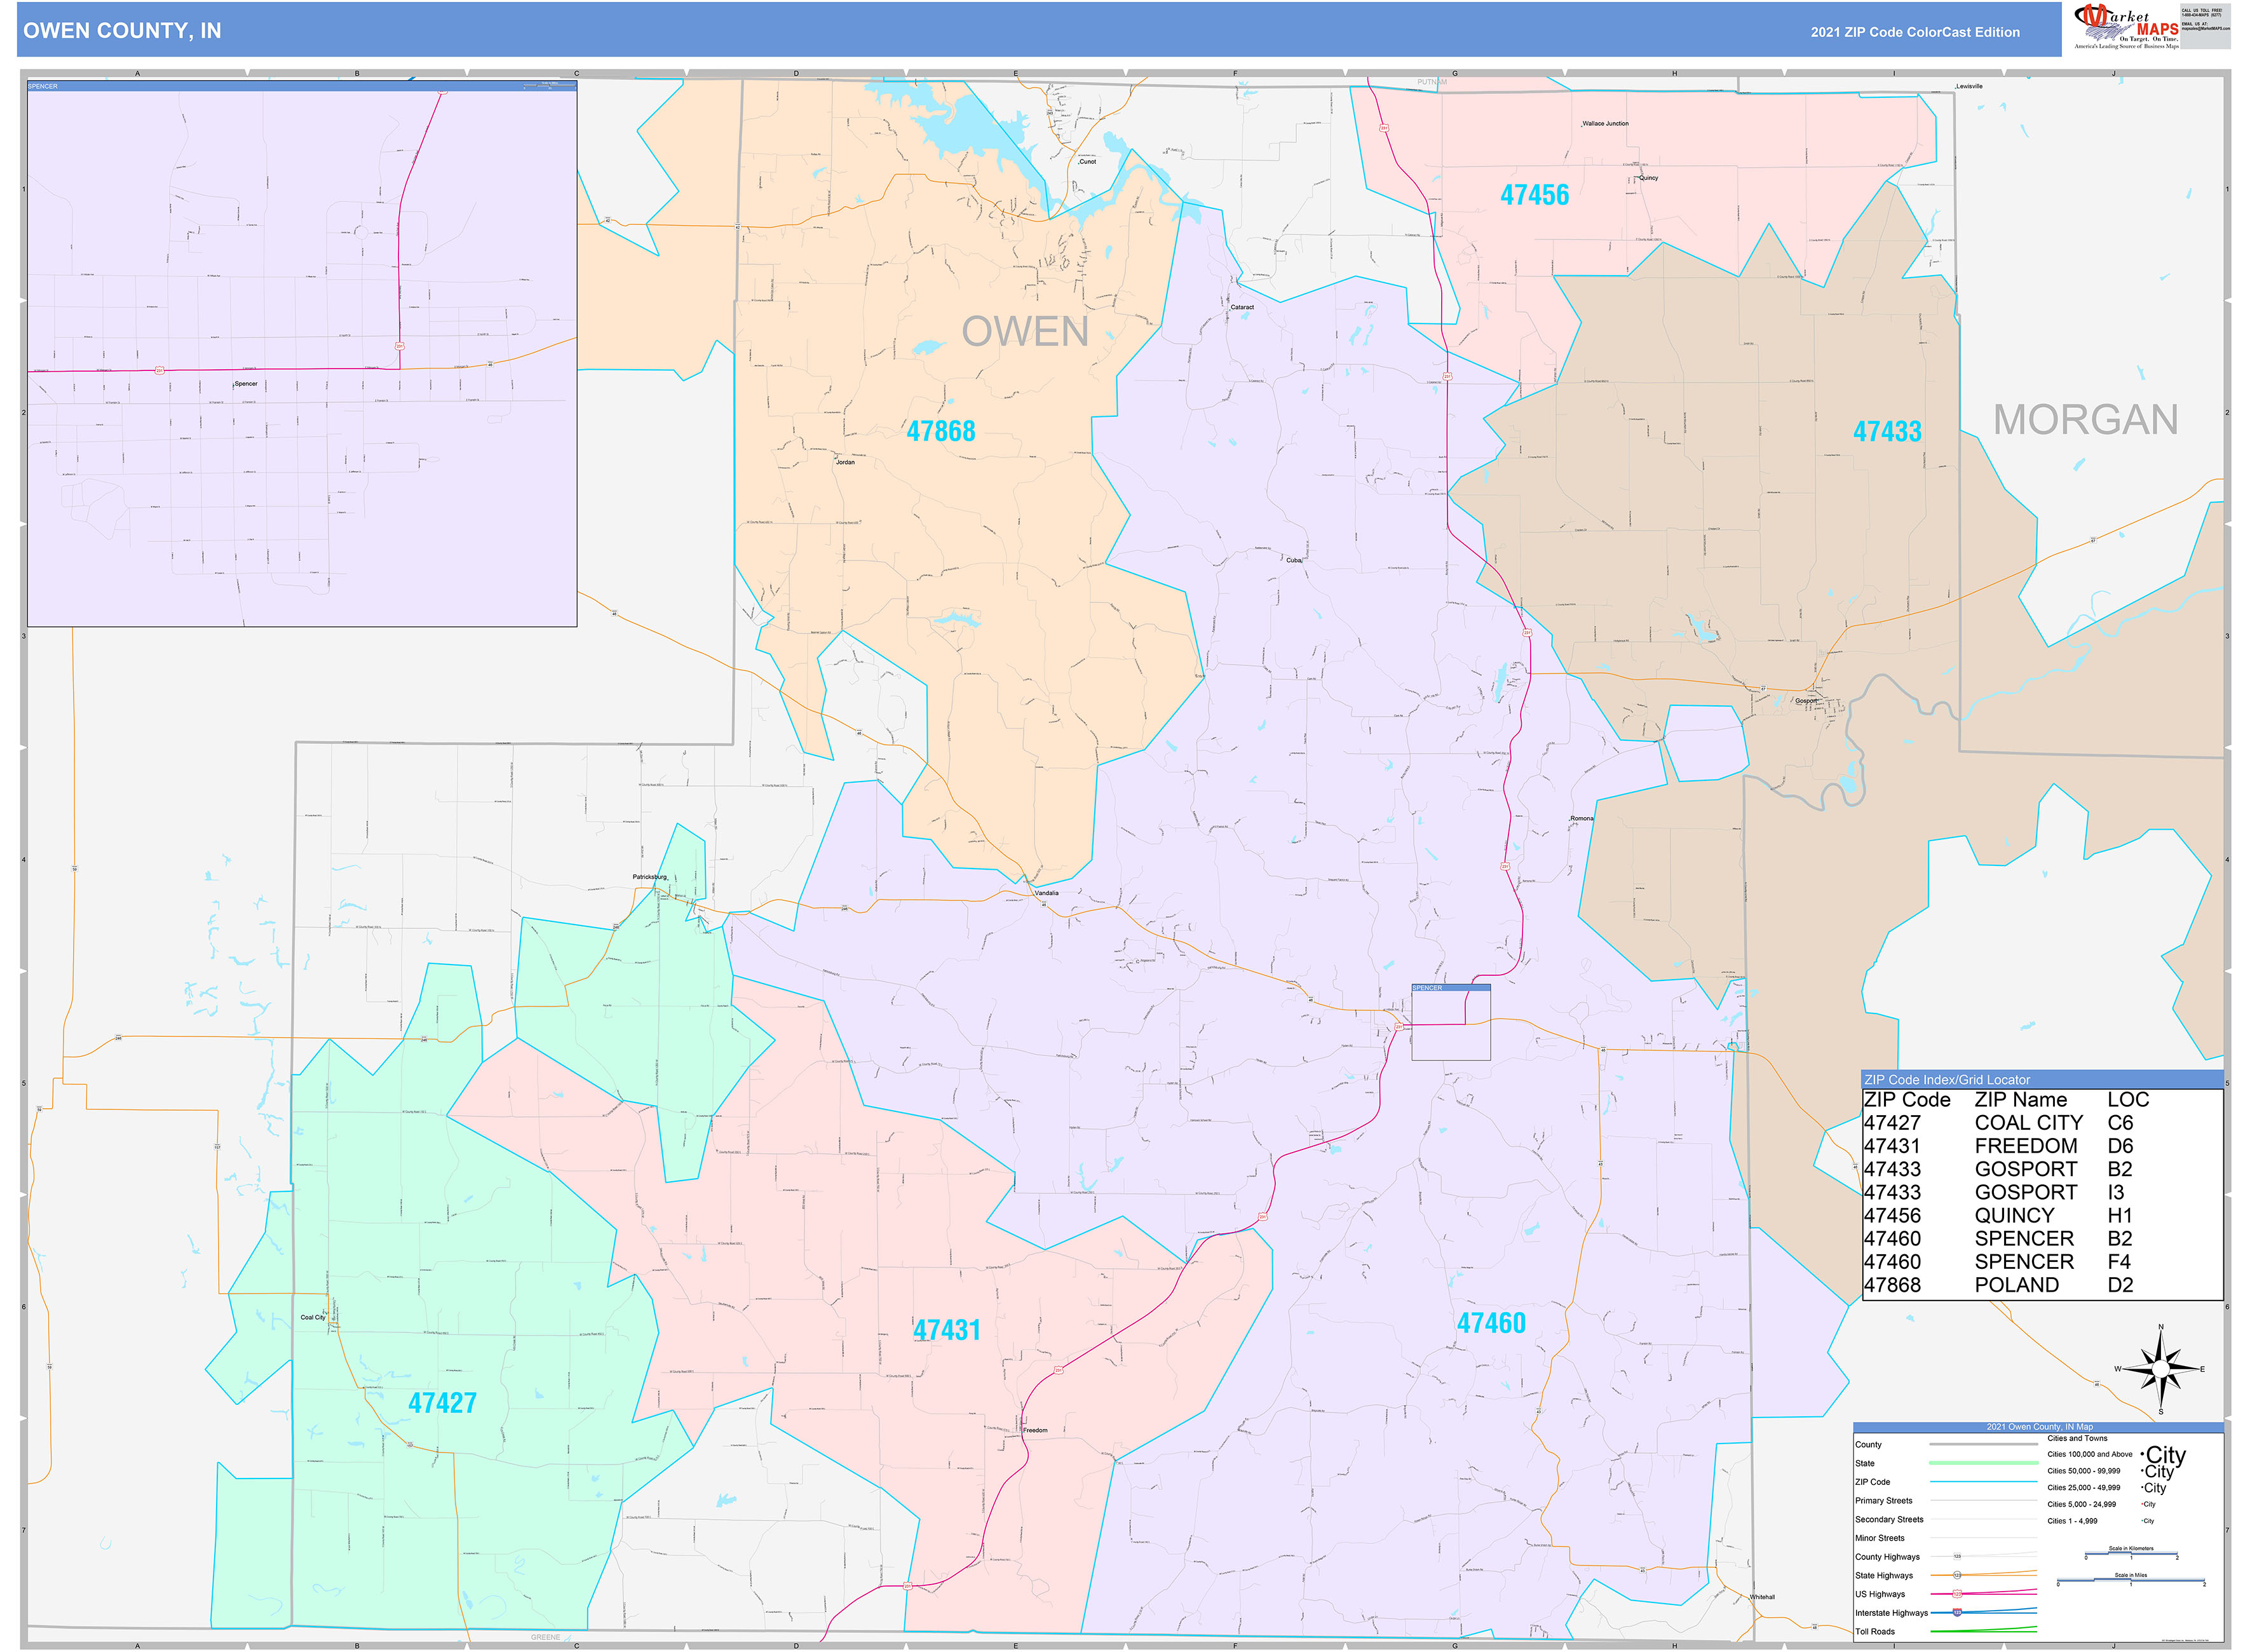This screenshot has height=1652, width=2250.
Task: Click 'COAL CITY' in the ZIP index table
Action: tap(2029, 1123)
